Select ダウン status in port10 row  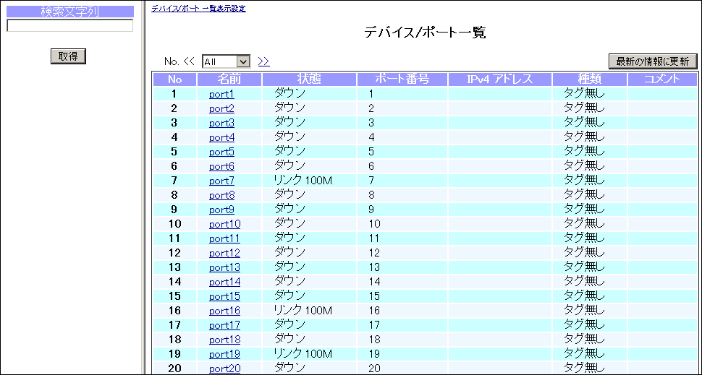coord(289,223)
